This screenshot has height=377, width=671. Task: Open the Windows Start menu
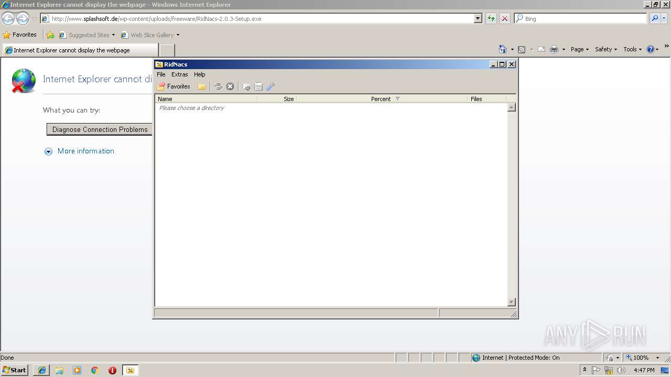pos(15,370)
